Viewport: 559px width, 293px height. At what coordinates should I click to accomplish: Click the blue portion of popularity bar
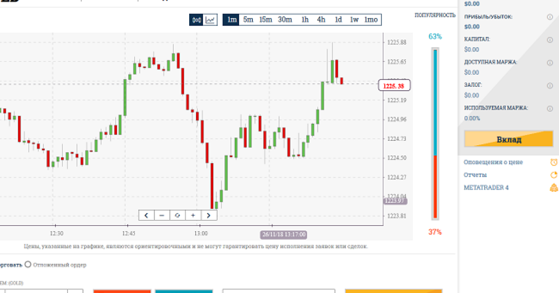pos(435,102)
